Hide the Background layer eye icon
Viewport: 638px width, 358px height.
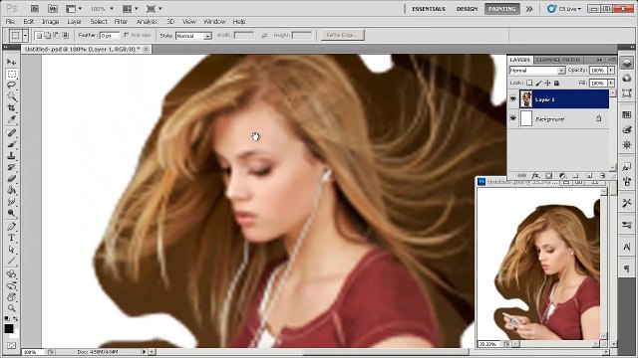[512, 118]
